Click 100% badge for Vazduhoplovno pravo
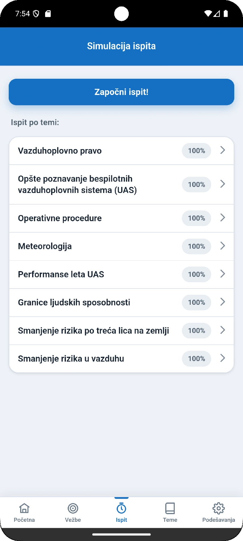Image resolution: width=243 pixels, height=541 pixels. (196, 151)
